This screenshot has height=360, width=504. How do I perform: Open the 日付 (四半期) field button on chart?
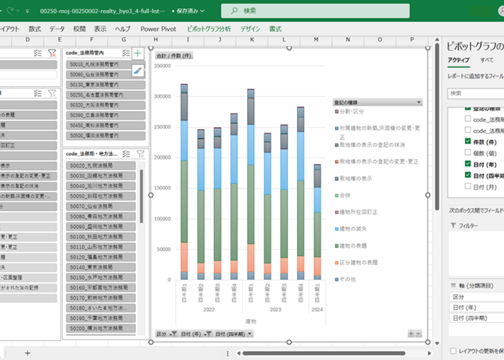pyautogui.click(x=233, y=334)
